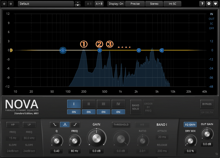Select band I node on the EQ graph
The height and width of the screenshot is (158, 220).
pos(63,50)
